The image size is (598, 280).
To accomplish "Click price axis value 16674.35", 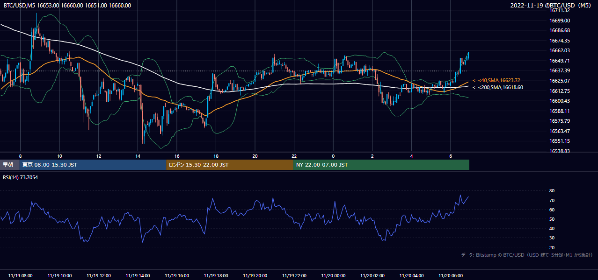I will pyautogui.click(x=560, y=41).
